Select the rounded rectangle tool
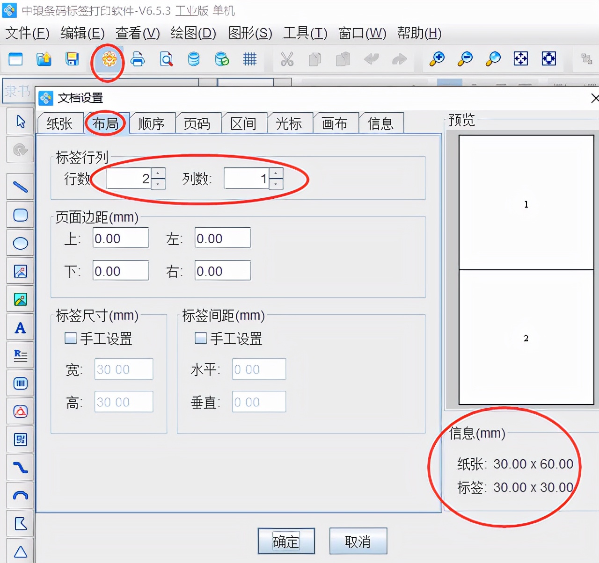Screen dimensions: 599x563 [x=21, y=215]
